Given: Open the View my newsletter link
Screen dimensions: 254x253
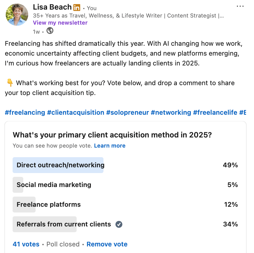Looking at the screenshot, I should (60, 23).
